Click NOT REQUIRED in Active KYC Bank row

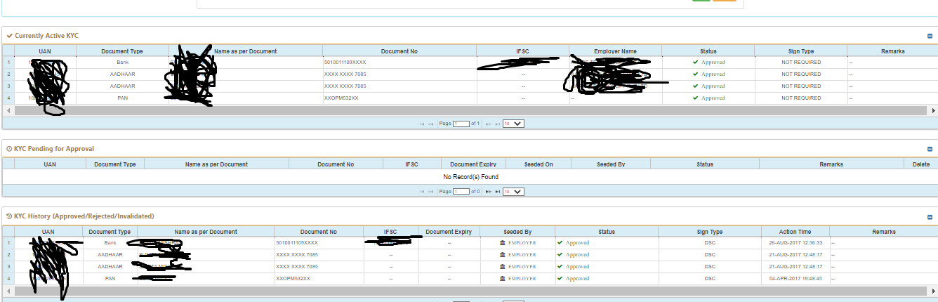801,63
